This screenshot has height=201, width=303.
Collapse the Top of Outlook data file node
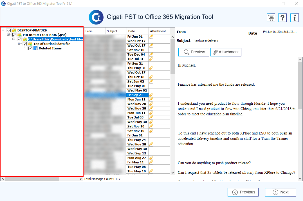click(x=19, y=44)
